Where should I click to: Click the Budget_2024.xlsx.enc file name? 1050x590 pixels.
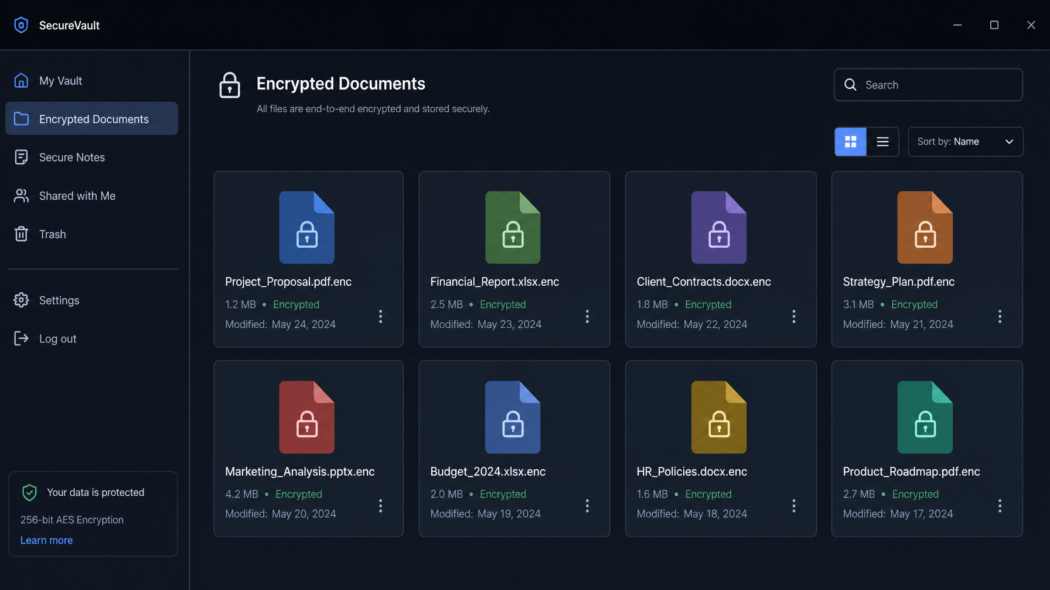[x=488, y=472]
